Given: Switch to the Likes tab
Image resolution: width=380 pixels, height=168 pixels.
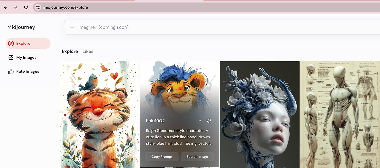Looking at the screenshot, I should click(88, 51).
